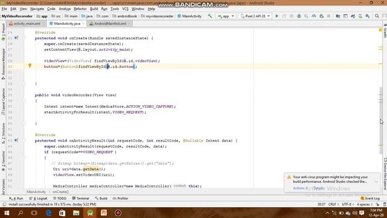
Task: Click override gutter icon beside onCreate
Action: [x=16, y=38]
